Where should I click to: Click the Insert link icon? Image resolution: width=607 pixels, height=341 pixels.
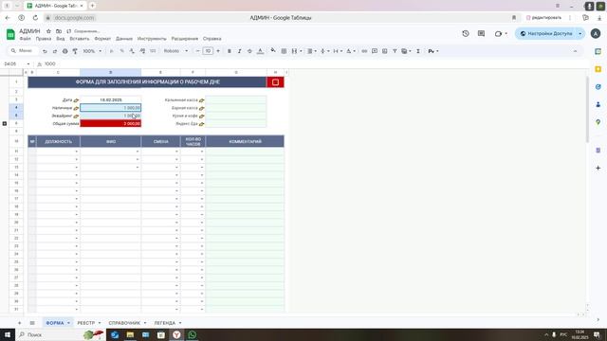pyautogui.click(x=364, y=51)
